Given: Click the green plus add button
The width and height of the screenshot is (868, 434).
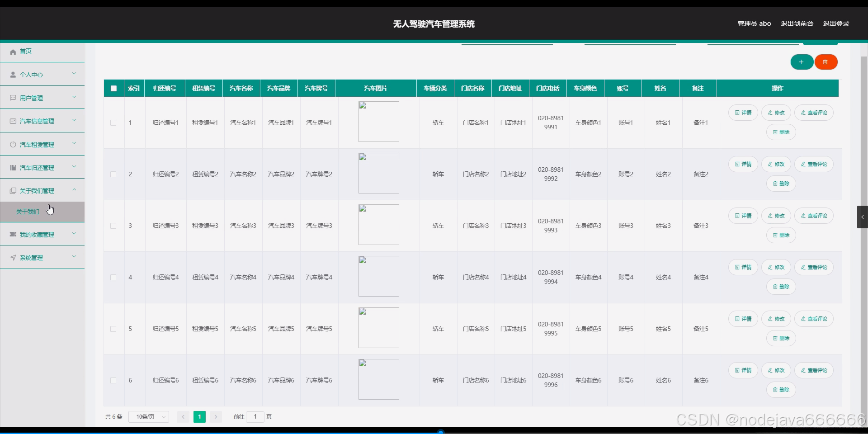Looking at the screenshot, I should (802, 62).
